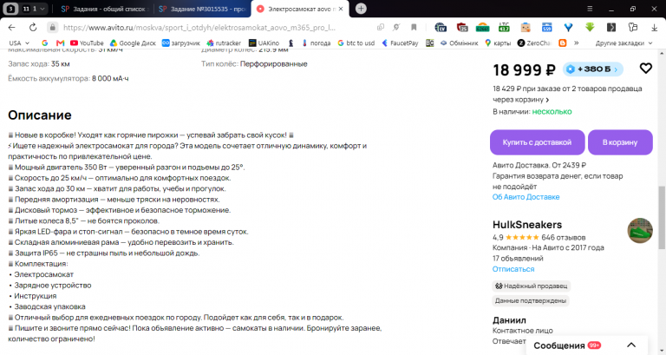Image resolution: width=666 pixels, height=355 pixels.
Task: Open the Обмінник bookmark
Action: (459, 43)
